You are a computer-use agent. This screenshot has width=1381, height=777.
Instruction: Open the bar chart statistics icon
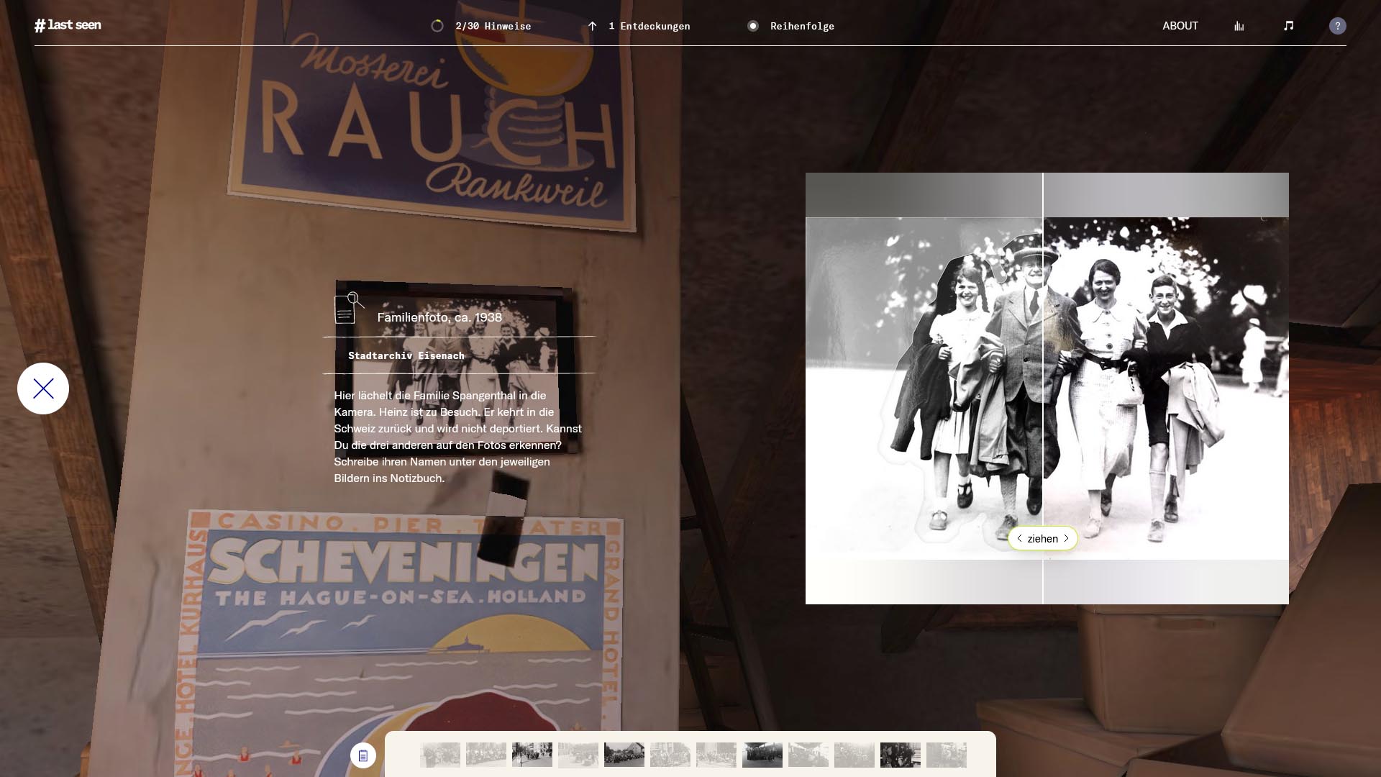click(1239, 26)
